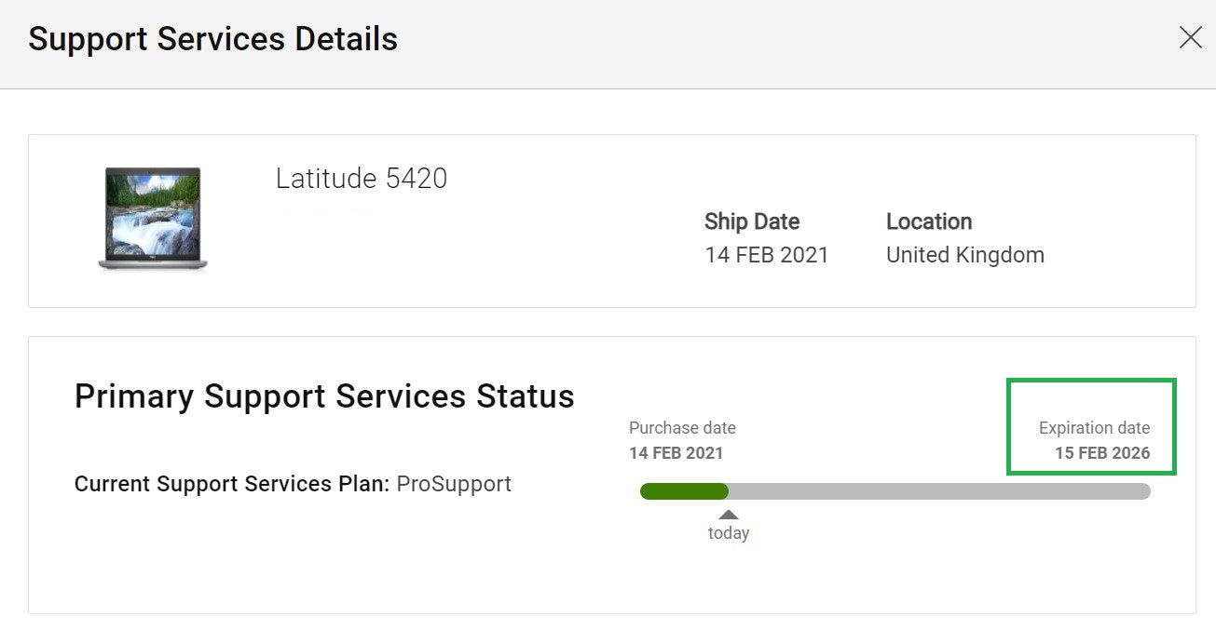The height and width of the screenshot is (630, 1216).
Task: Click the 15 FEB 2026 expiration date
Action: [x=1102, y=453]
